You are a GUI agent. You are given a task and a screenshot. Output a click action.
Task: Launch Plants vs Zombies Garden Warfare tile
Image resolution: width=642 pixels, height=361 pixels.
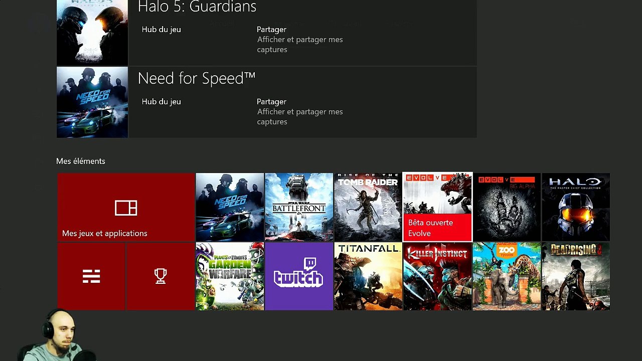pos(230,276)
